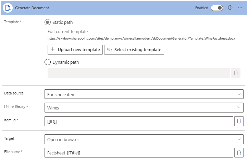Click Upload new template button
This screenshot has height=165, width=248.
tap(75, 49)
